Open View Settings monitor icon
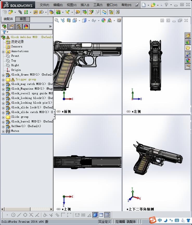This screenshot has height=225, width=192. coord(119,20)
